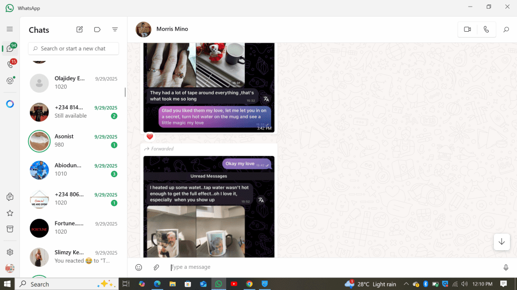Click the attach file paperclip icon
517x290 pixels.
(157, 267)
